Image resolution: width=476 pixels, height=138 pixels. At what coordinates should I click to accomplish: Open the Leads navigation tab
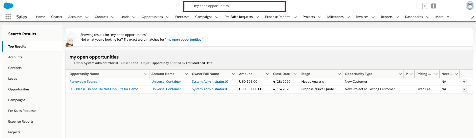coord(125,17)
